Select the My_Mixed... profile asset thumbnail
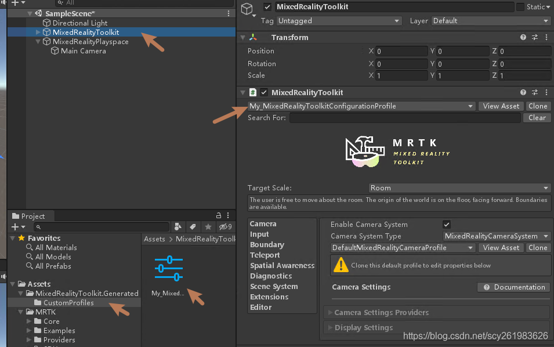 click(169, 269)
